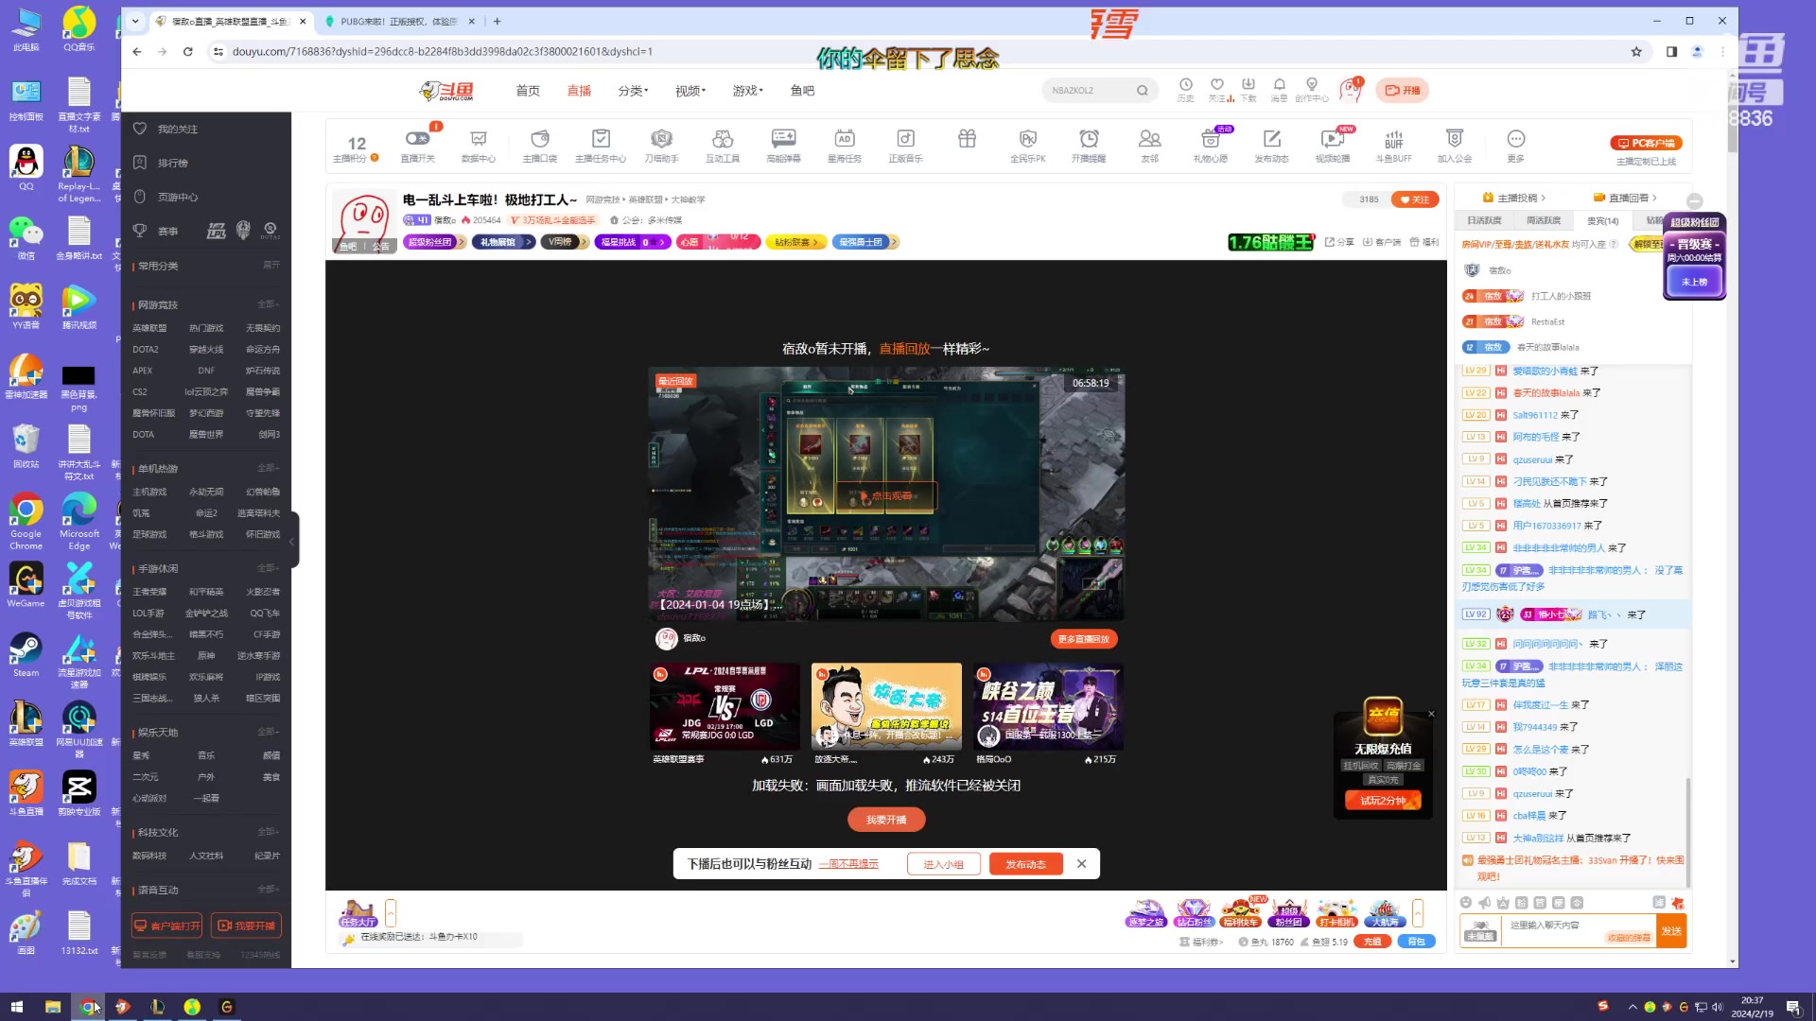1816x1021 pixels.
Task: Open 创作中心 lightbulb icon
Action: 1312,85
